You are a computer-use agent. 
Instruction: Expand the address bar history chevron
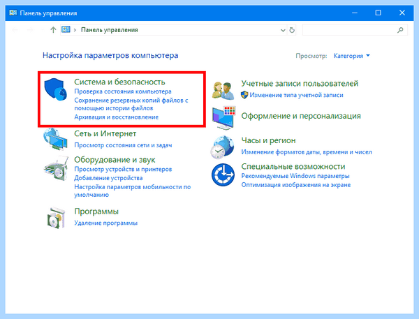pyautogui.click(x=283, y=30)
